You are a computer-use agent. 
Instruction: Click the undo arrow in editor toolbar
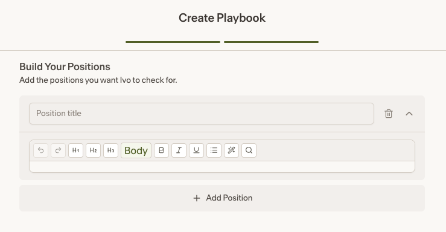(40, 150)
